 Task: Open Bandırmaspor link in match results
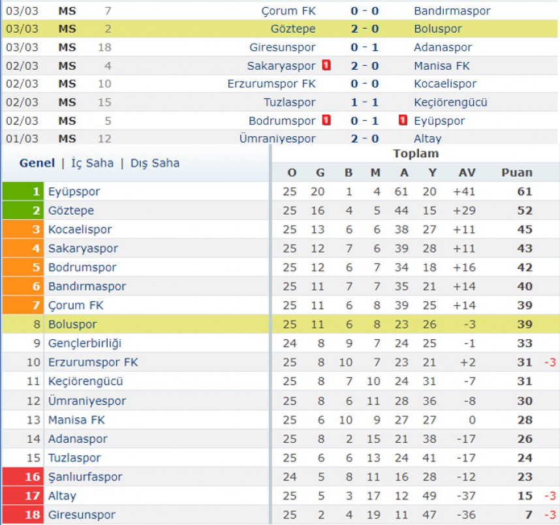(452, 10)
